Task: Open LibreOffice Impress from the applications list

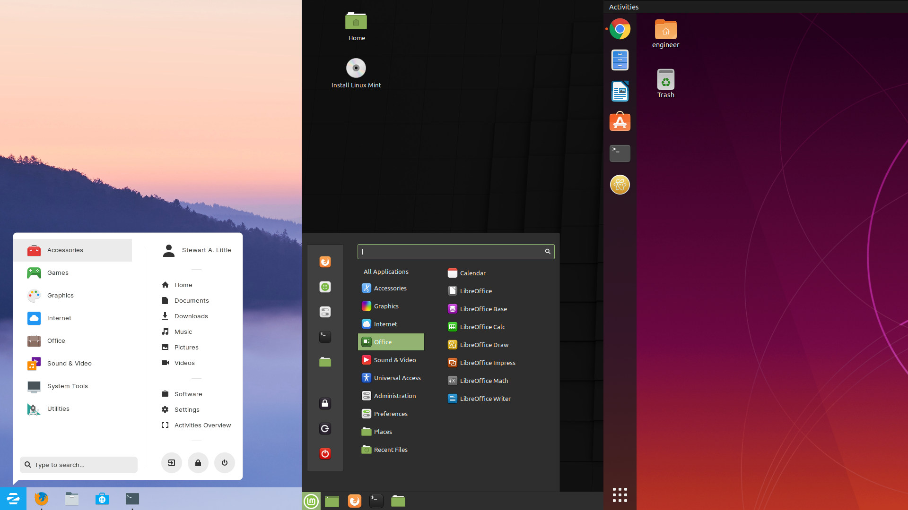Action: click(x=488, y=363)
